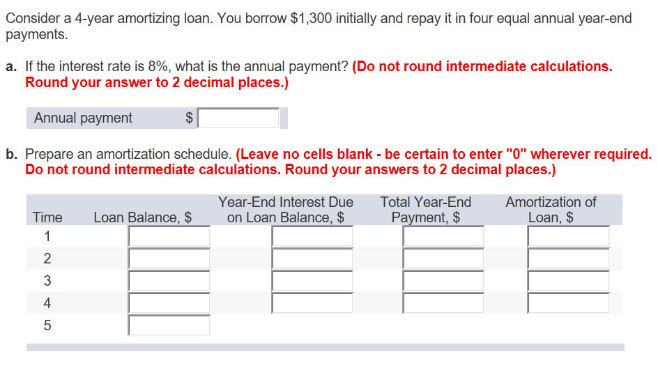Focus Total Year-End Payment field, row 4
Image resolution: width=658 pixels, height=370 pixels.
point(443,303)
